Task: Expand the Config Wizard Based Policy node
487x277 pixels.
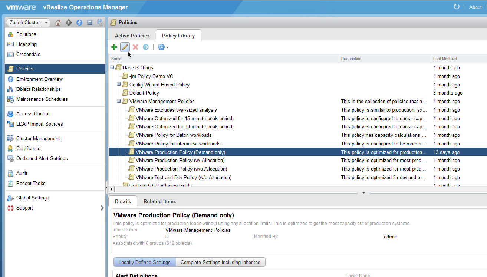Action: pos(119,85)
